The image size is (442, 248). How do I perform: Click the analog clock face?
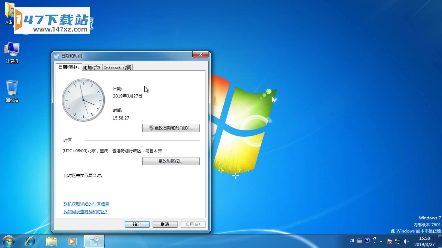[x=83, y=100]
